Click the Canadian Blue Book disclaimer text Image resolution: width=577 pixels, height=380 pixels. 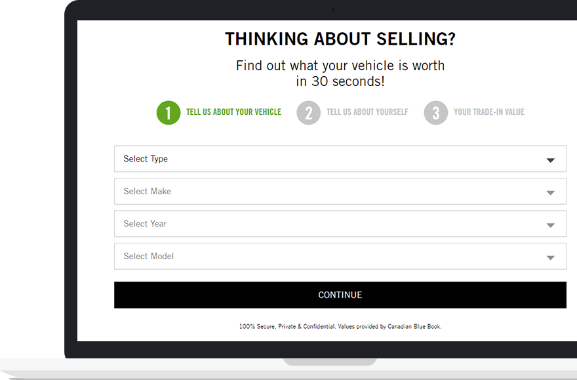click(340, 326)
